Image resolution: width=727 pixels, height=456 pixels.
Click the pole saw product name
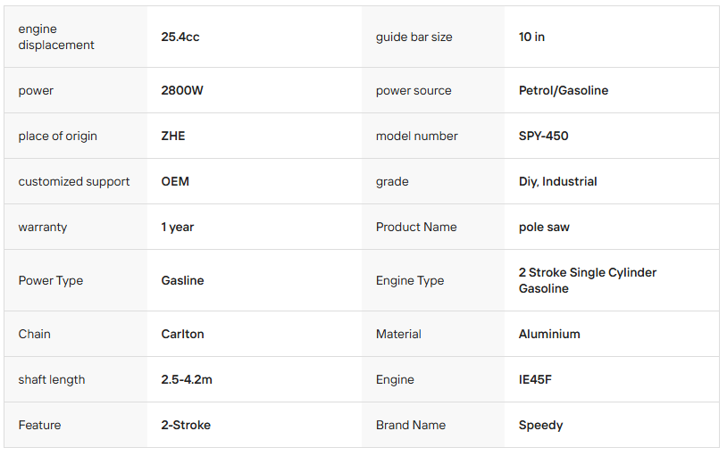pos(544,228)
